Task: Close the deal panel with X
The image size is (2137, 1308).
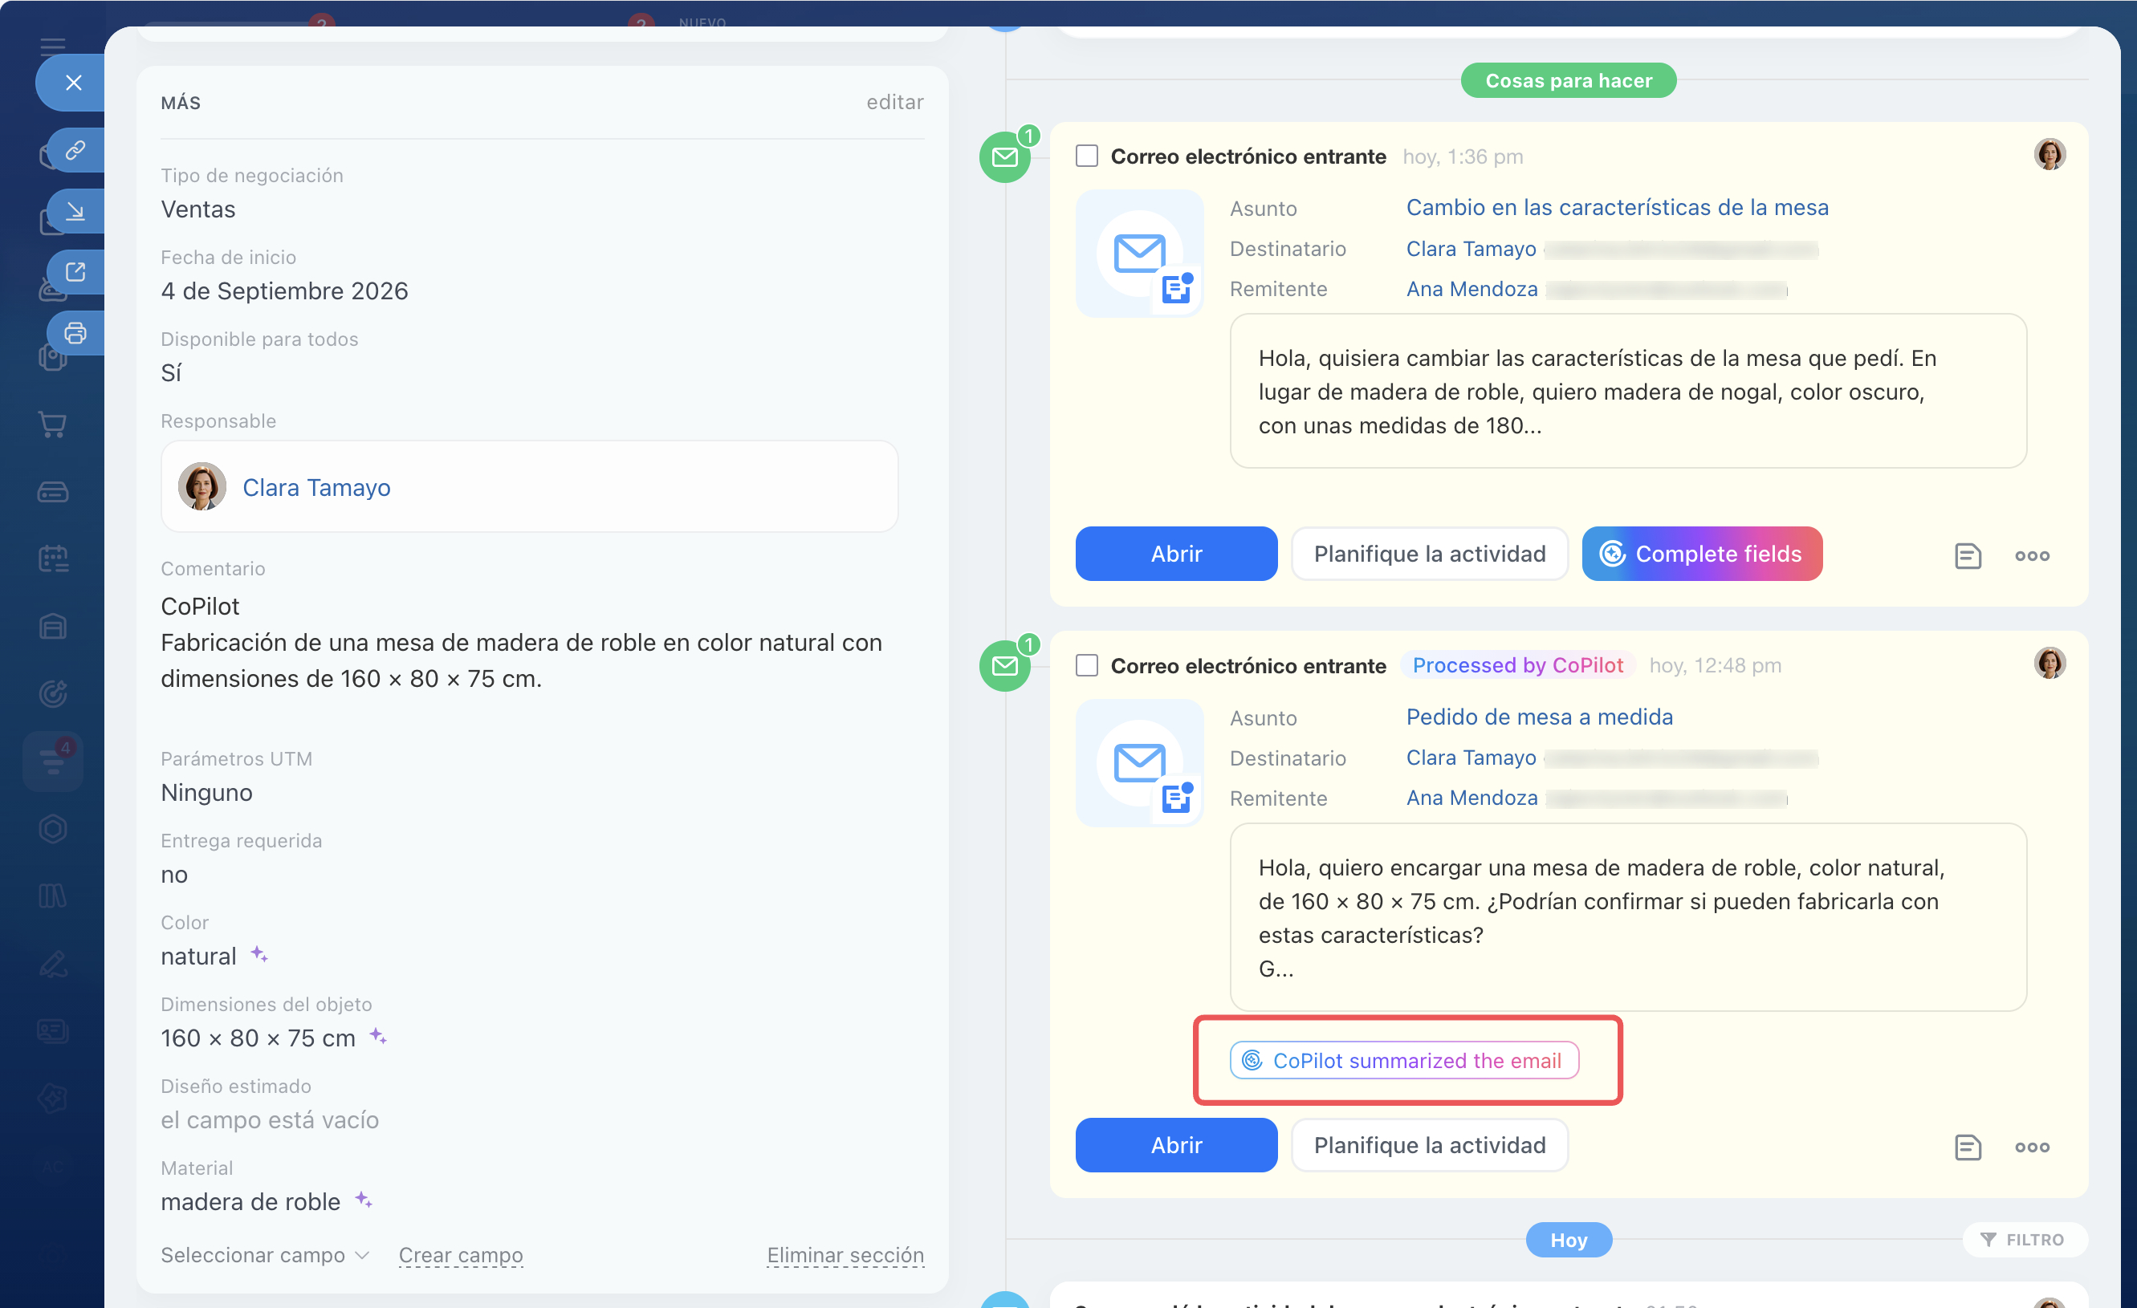Action: pyautogui.click(x=74, y=83)
